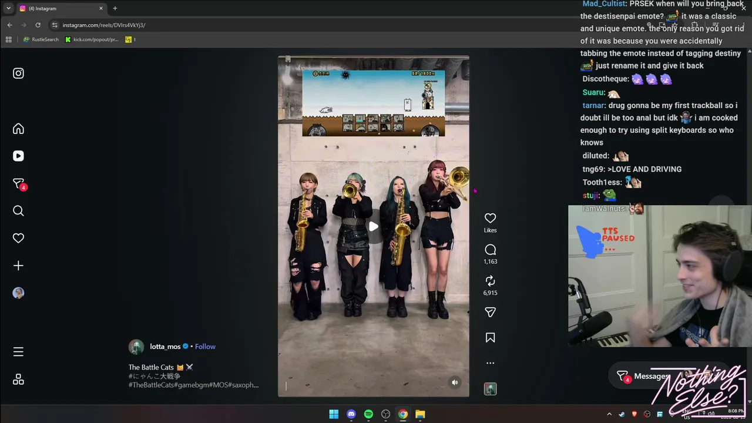Open Chrome from the taskbar
The width and height of the screenshot is (752, 423).
click(x=403, y=414)
